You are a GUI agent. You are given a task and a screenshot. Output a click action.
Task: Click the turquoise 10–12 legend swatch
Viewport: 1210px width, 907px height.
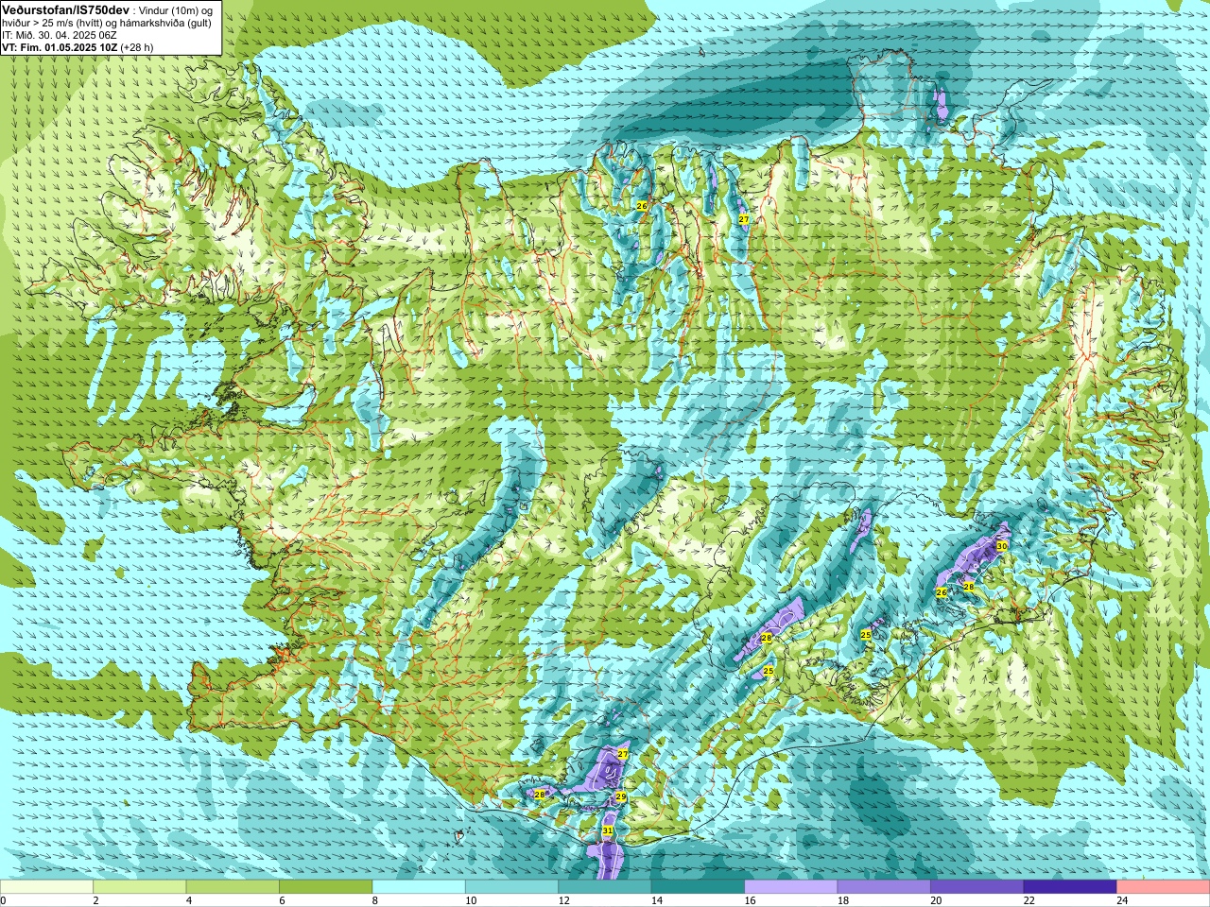point(511,887)
